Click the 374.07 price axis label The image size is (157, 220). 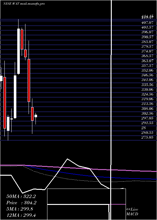[x=147, y=51]
